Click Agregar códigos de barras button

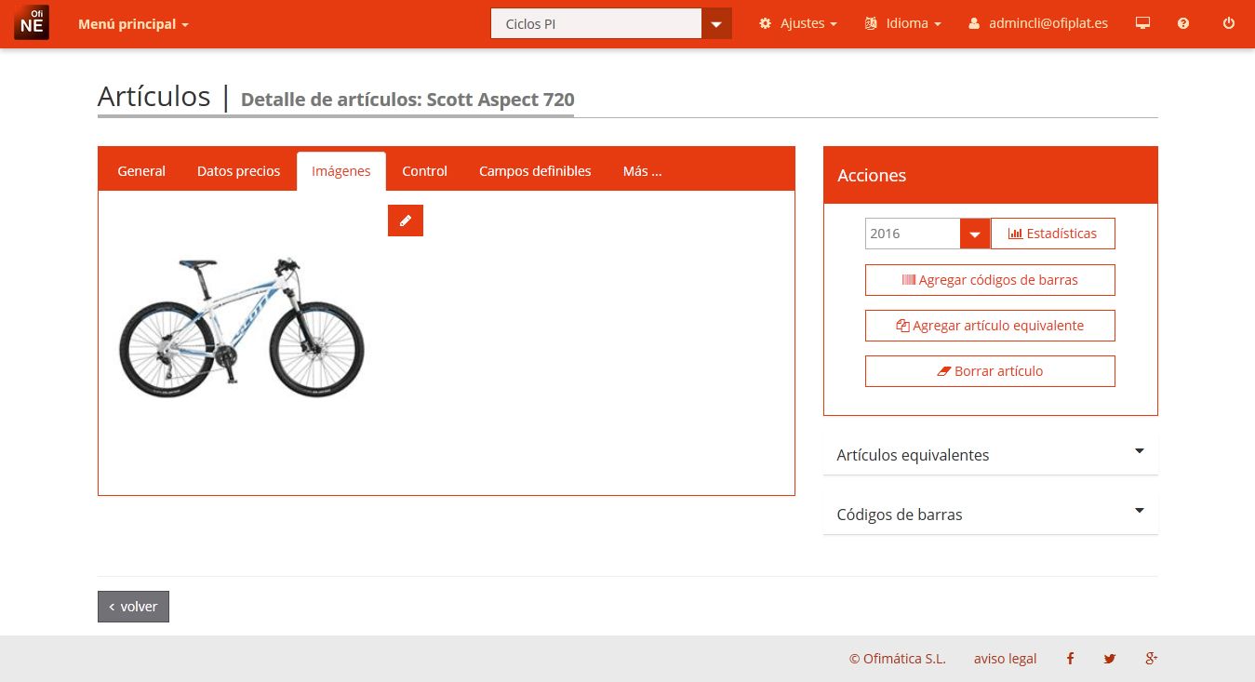coord(990,280)
